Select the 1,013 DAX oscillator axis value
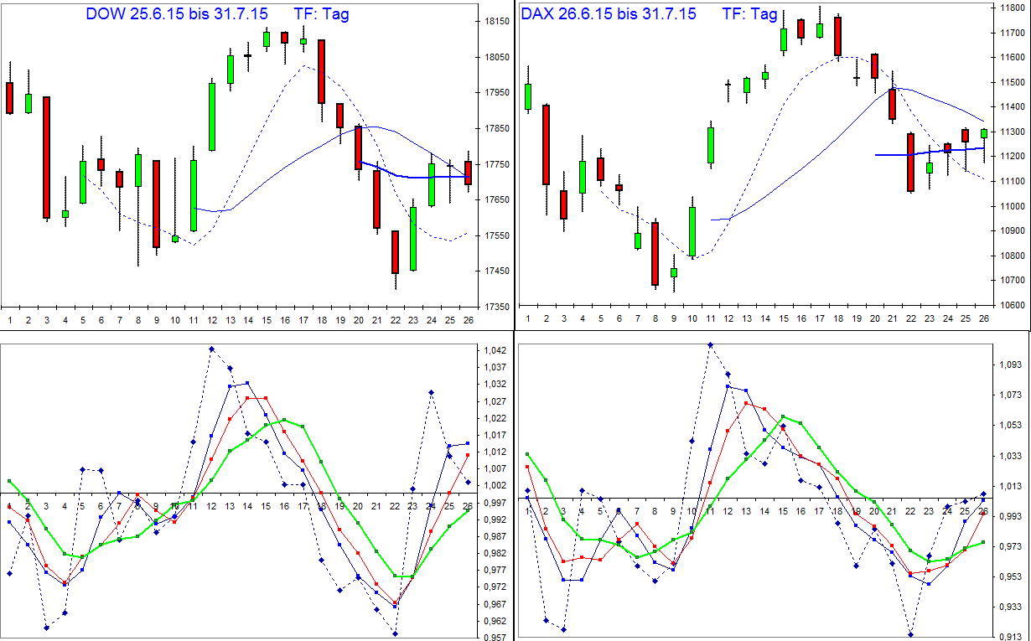The image size is (1031, 641). tap(1012, 486)
